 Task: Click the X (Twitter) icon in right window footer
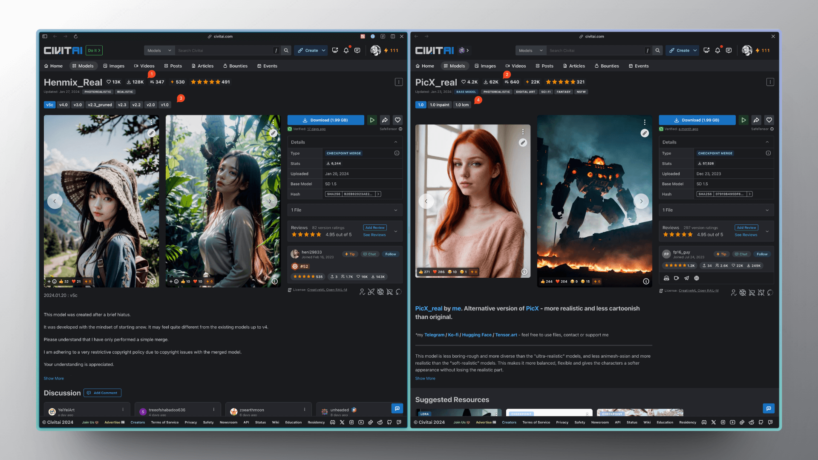tap(714, 423)
